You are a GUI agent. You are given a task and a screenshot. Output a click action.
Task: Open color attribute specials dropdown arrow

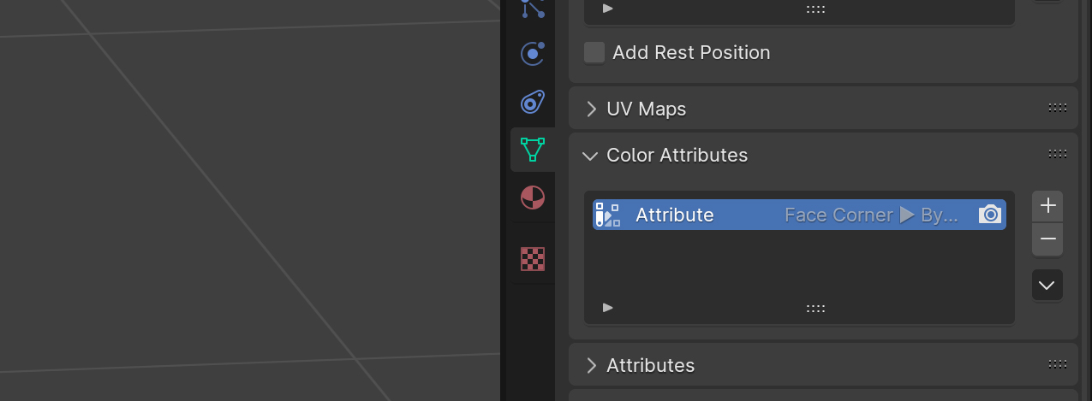pos(1047,286)
